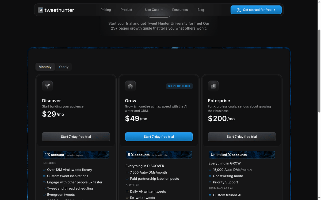Click the X symbol in '5 X accounts'
This screenshot has height=200, width=321.
132,155
